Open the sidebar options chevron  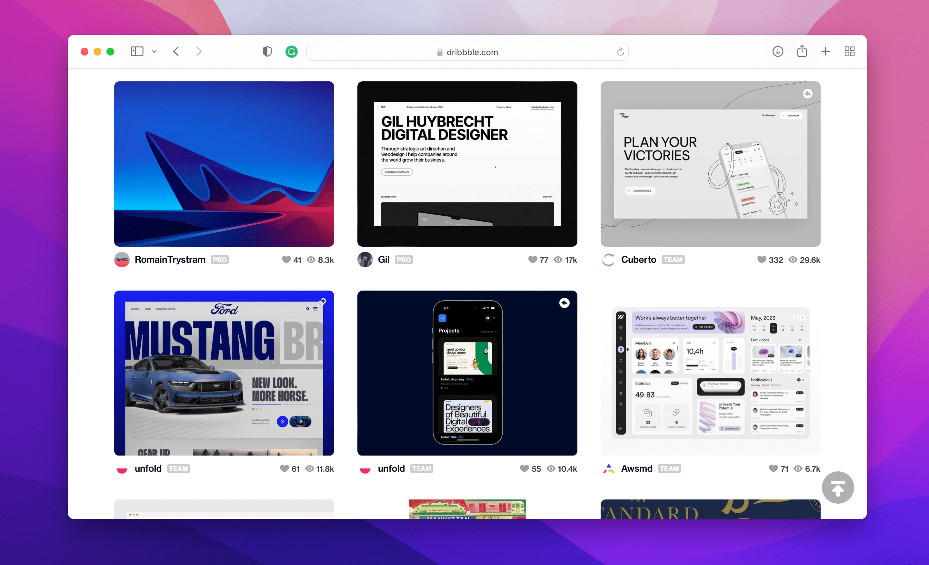pyautogui.click(x=154, y=51)
